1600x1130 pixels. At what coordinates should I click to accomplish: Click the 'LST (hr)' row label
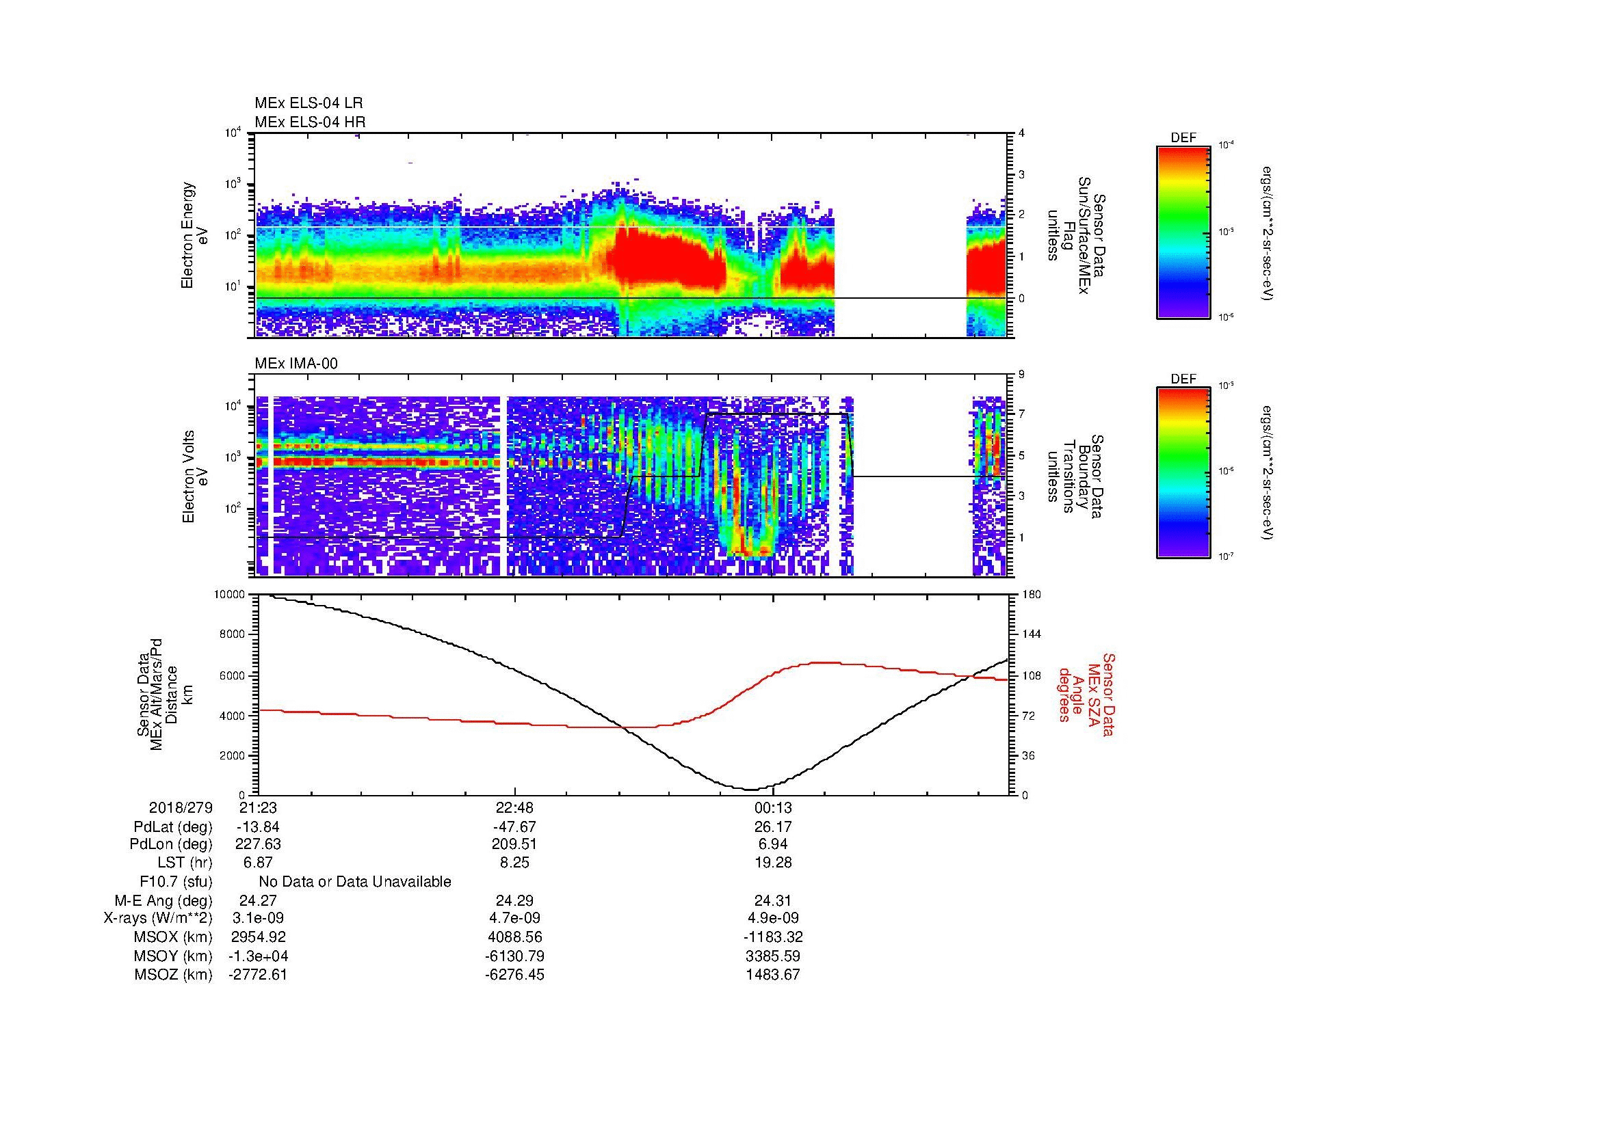(185, 863)
